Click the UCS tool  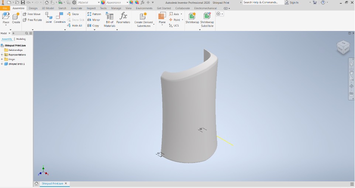pos(174,25)
